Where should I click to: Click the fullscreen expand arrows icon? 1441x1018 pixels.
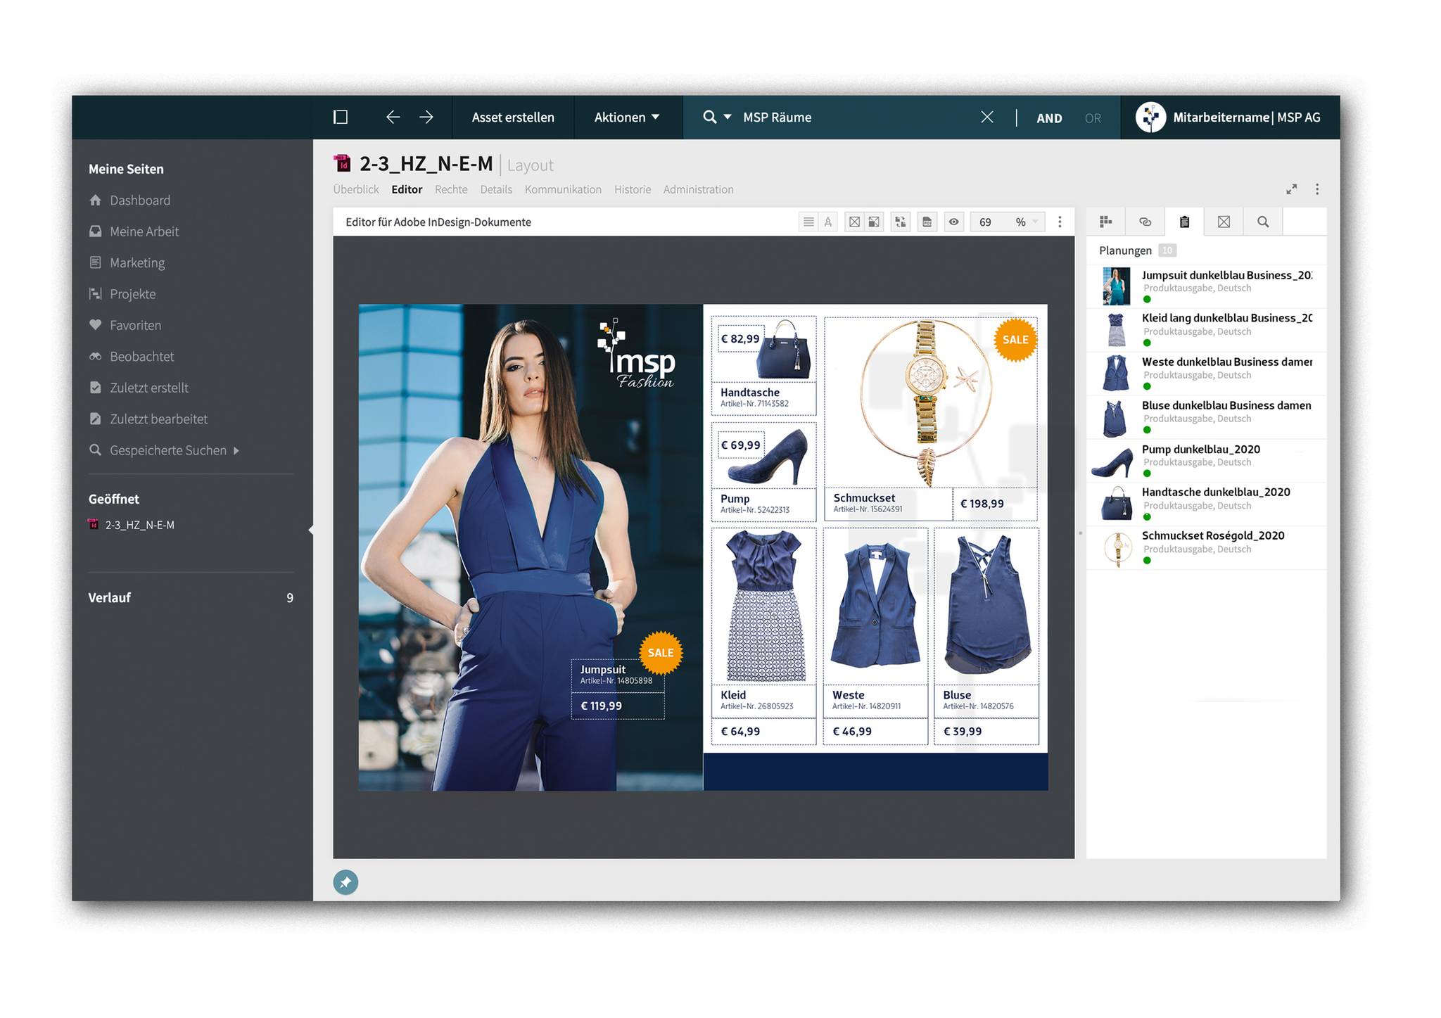pos(1291,189)
